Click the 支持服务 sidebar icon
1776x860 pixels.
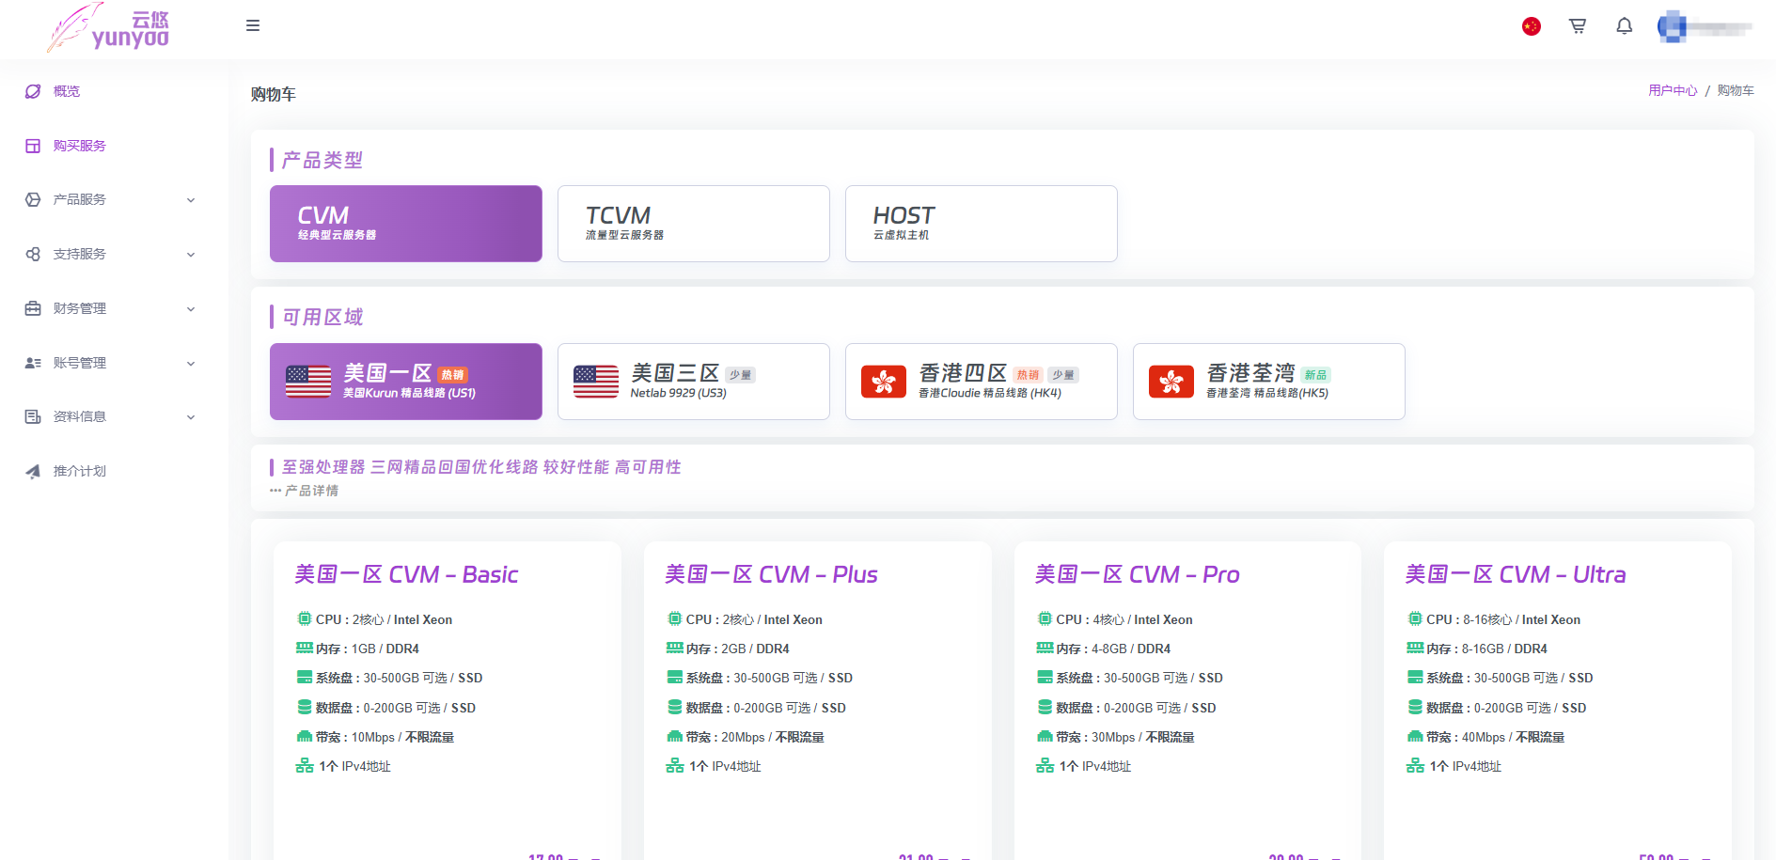pos(33,254)
